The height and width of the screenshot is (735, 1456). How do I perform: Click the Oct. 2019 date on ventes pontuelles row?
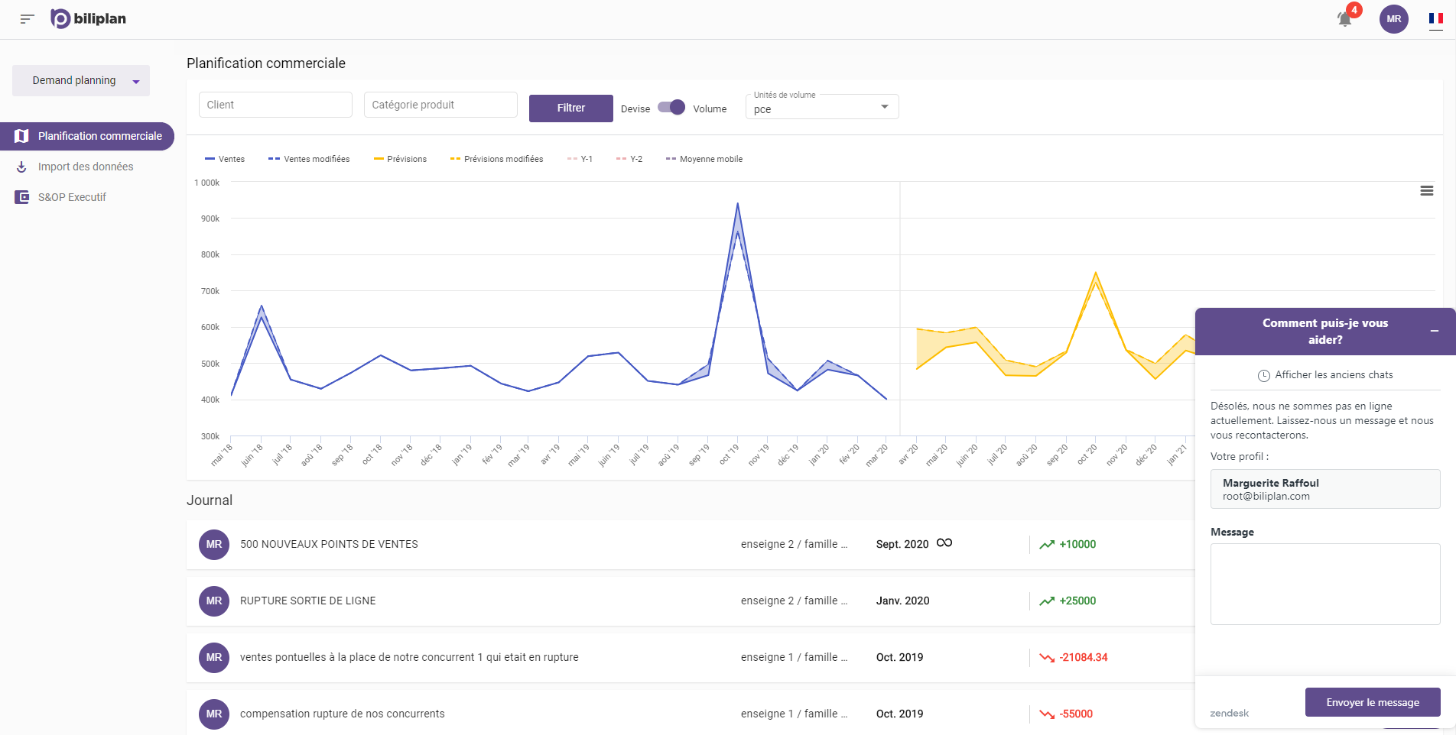pyautogui.click(x=900, y=658)
